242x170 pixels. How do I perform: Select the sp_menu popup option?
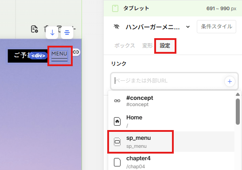[172, 142]
